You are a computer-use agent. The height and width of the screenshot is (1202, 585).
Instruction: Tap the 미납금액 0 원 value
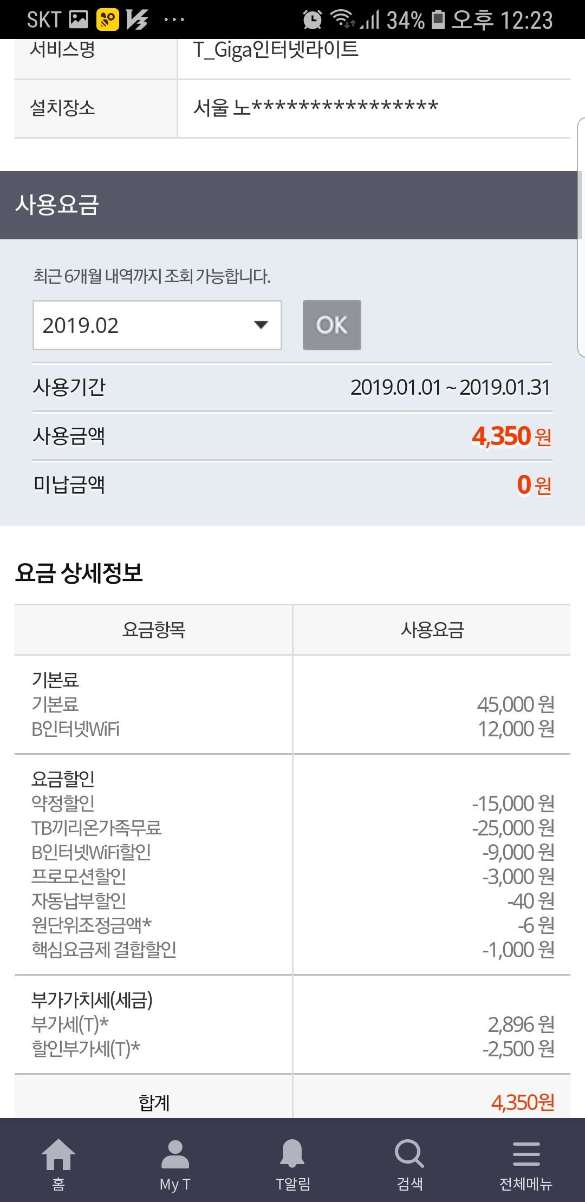tap(534, 485)
